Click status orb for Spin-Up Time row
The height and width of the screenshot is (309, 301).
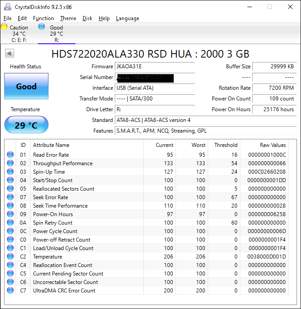click(x=10, y=171)
